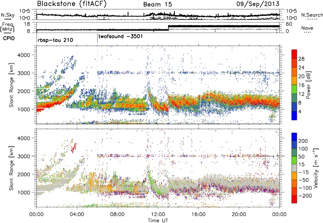Click 3000 tick on power panel axis
The height and width of the screenshot is (223, 323).
(24, 73)
